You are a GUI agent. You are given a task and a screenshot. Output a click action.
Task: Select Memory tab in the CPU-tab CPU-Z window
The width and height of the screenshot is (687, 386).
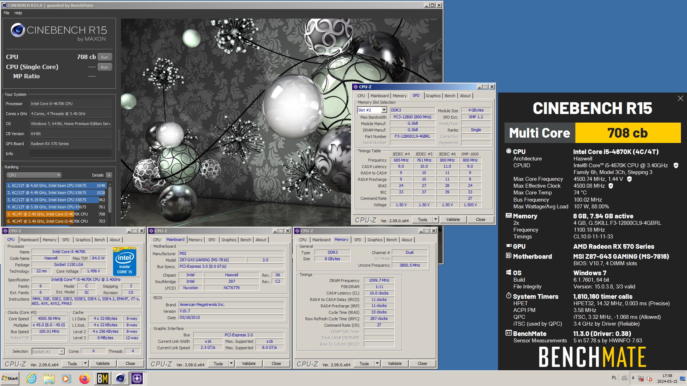pos(49,240)
